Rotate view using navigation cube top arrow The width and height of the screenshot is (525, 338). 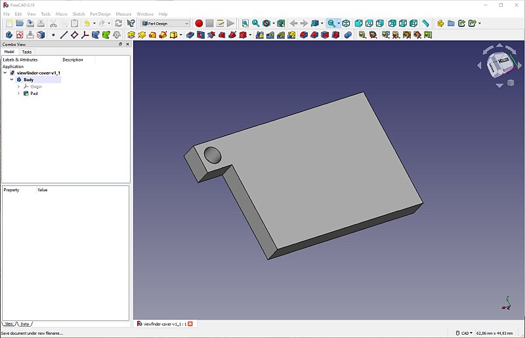499,45
